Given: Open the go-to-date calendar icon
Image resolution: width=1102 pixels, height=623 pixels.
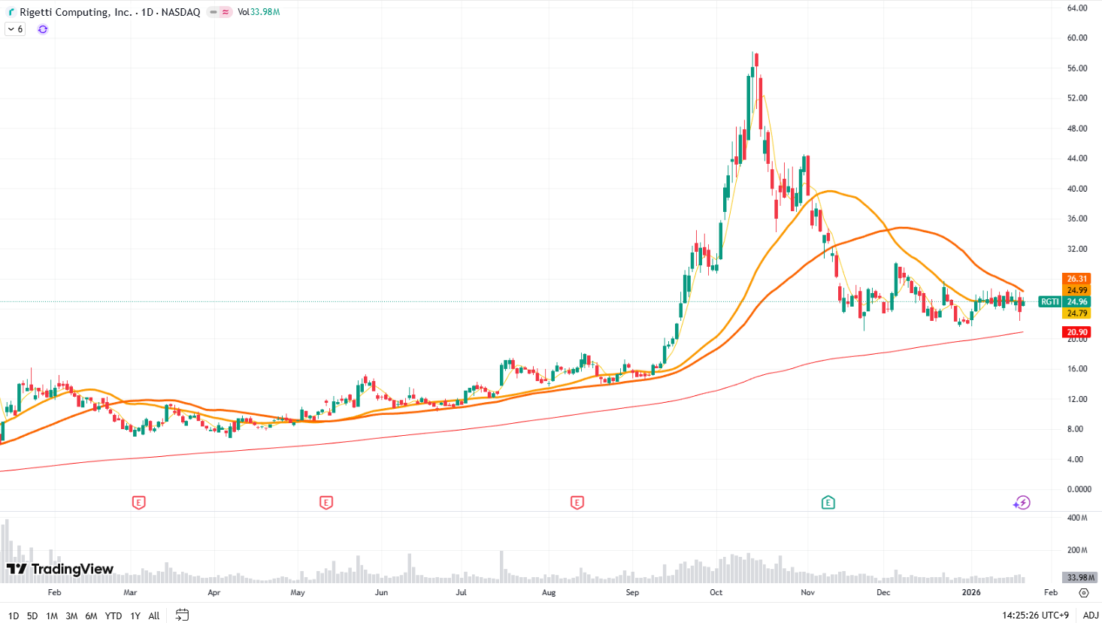Looking at the screenshot, I should click(182, 615).
